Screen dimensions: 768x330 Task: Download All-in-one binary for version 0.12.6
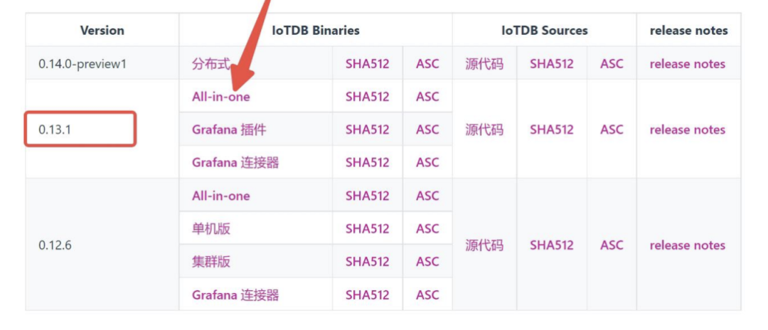pyautogui.click(x=220, y=196)
